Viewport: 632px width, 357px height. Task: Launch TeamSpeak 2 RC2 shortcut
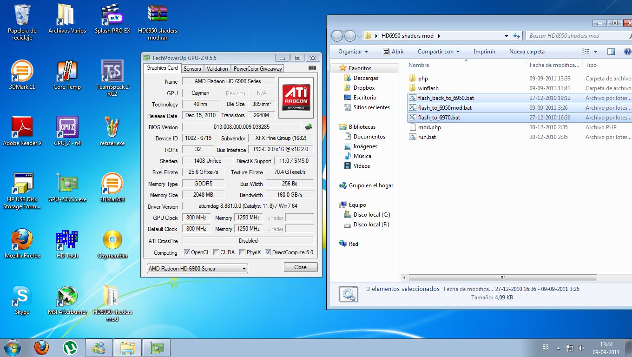click(112, 78)
